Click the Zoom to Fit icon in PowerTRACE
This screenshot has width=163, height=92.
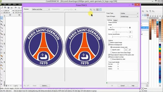pyautogui.click(x=97, y=9)
